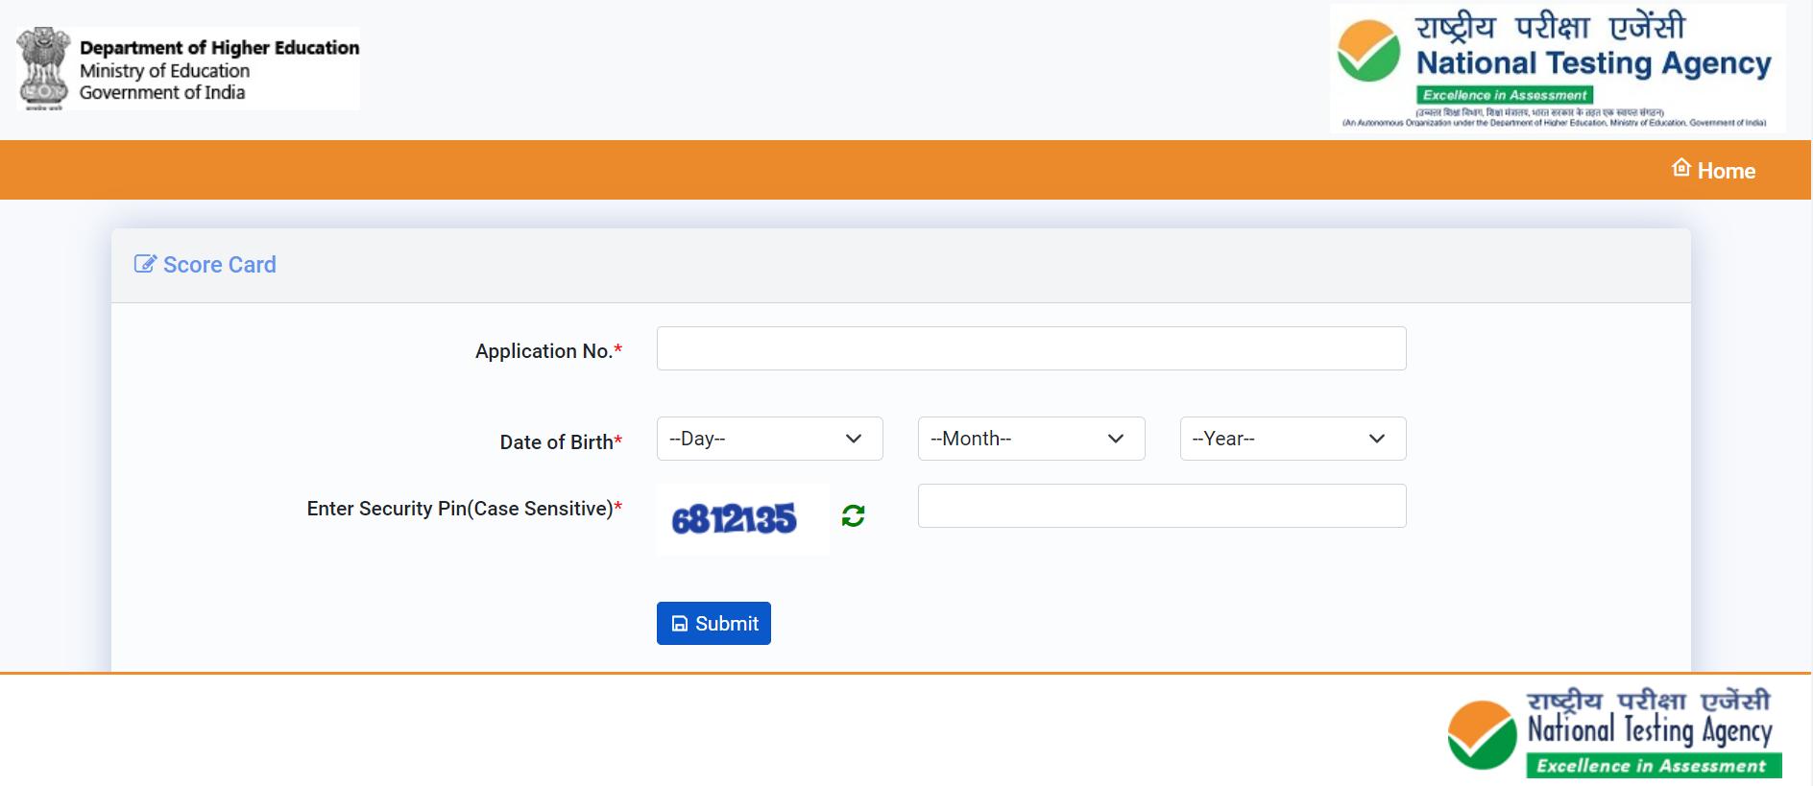Viewport: 1813px width, 786px height.
Task: Open the Month dropdown
Action: pyautogui.click(x=1031, y=439)
